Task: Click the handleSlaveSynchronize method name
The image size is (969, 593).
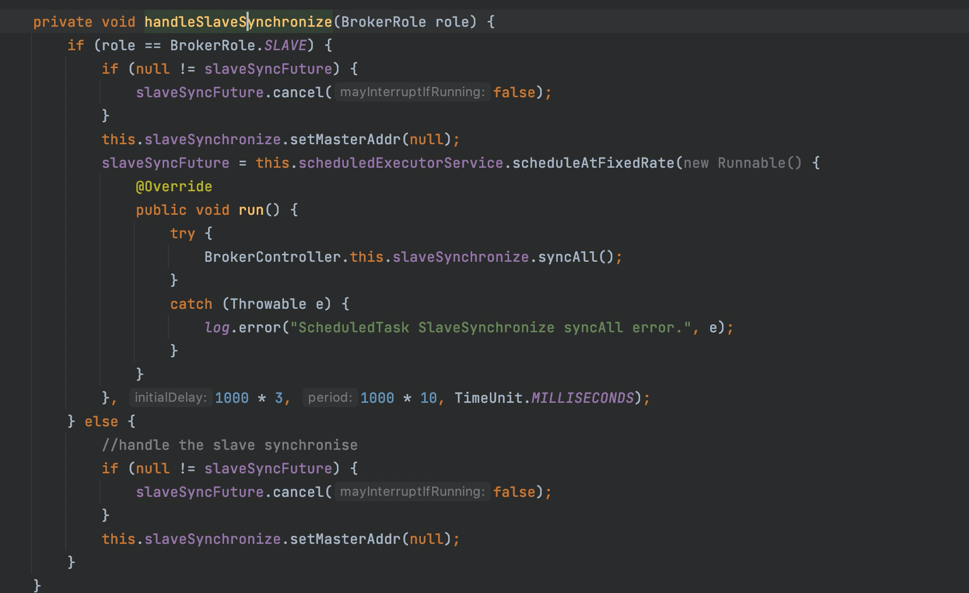Action: 238,22
